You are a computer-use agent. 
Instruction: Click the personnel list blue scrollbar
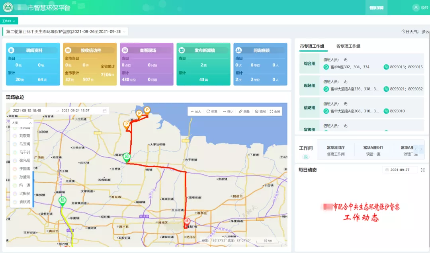tap(33, 189)
